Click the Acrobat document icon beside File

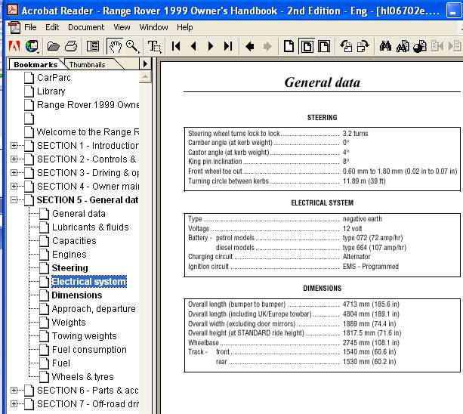(14, 27)
